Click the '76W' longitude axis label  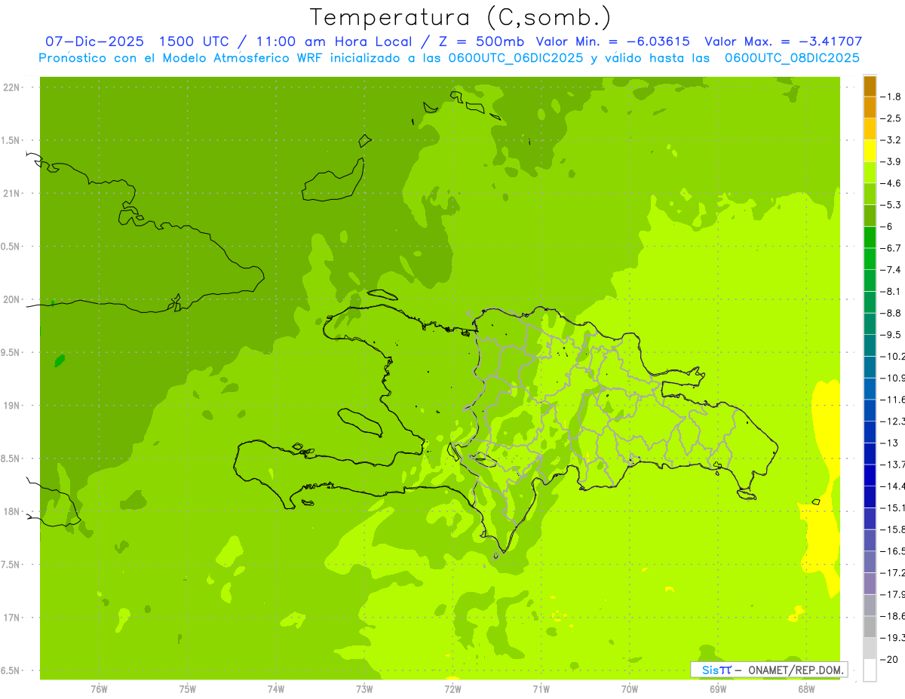point(99,688)
